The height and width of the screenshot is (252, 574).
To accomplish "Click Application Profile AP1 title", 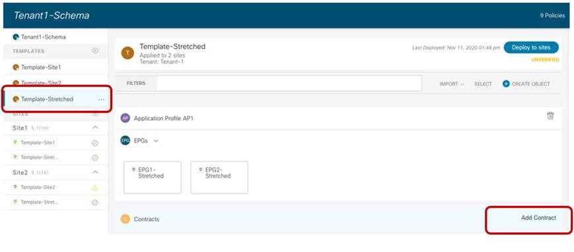I will pyautogui.click(x=164, y=119).
